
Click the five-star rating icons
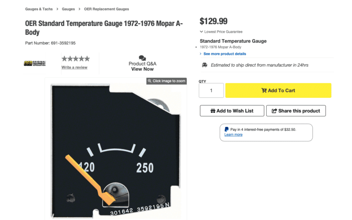tap(75, 58)
